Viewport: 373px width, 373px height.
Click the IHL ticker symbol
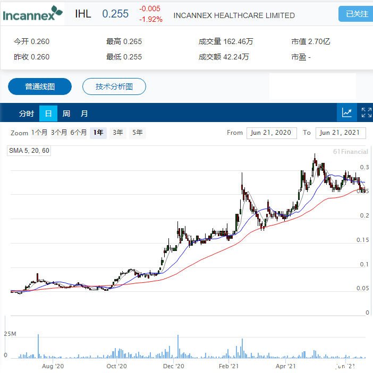pyautogui.click(x=83, y=14)
